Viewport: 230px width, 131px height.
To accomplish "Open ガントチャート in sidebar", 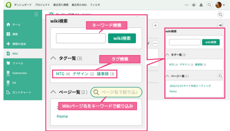I will click(x=19, y=92).
